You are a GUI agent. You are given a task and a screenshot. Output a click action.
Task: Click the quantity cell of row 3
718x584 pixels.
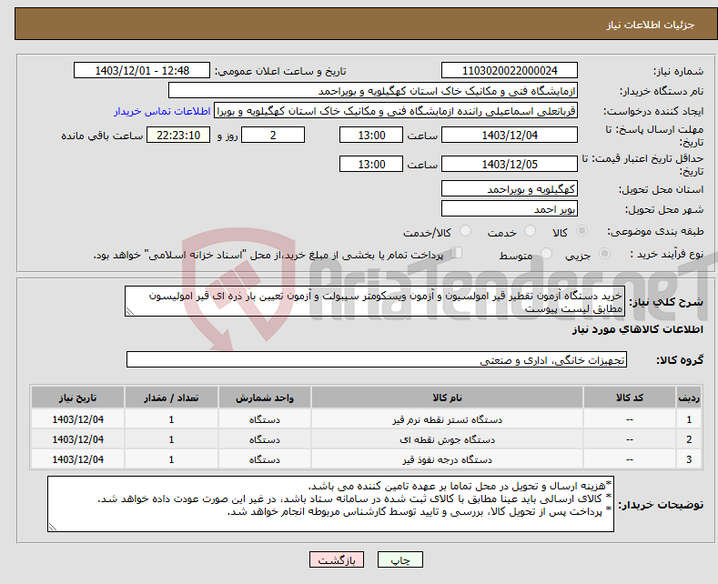point(171,459)
